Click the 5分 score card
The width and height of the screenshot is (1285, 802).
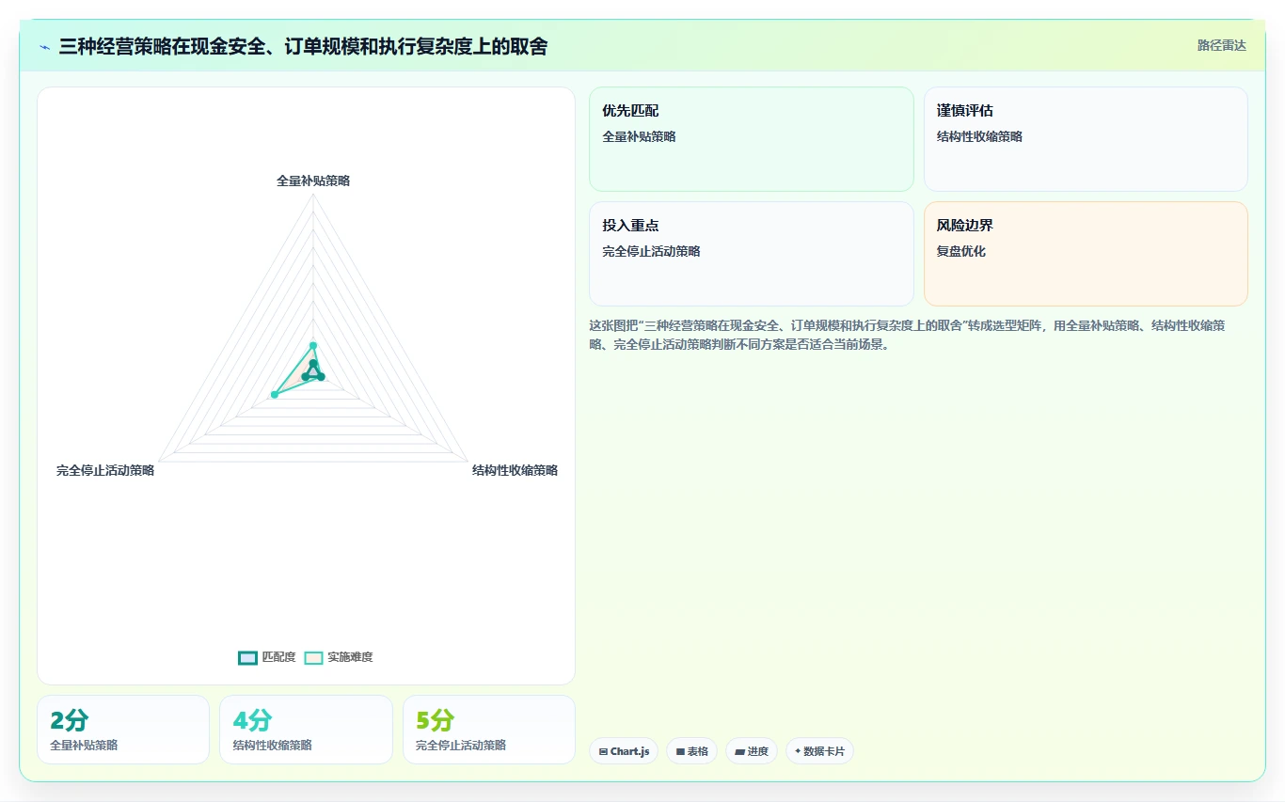coord(489,730)
